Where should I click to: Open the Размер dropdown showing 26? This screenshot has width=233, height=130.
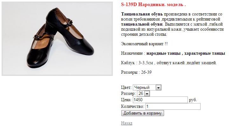[143, 94]
